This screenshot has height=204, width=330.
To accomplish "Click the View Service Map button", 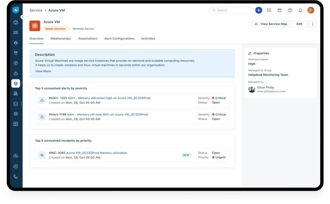I will pyautogui.click(x=271, y=24).
